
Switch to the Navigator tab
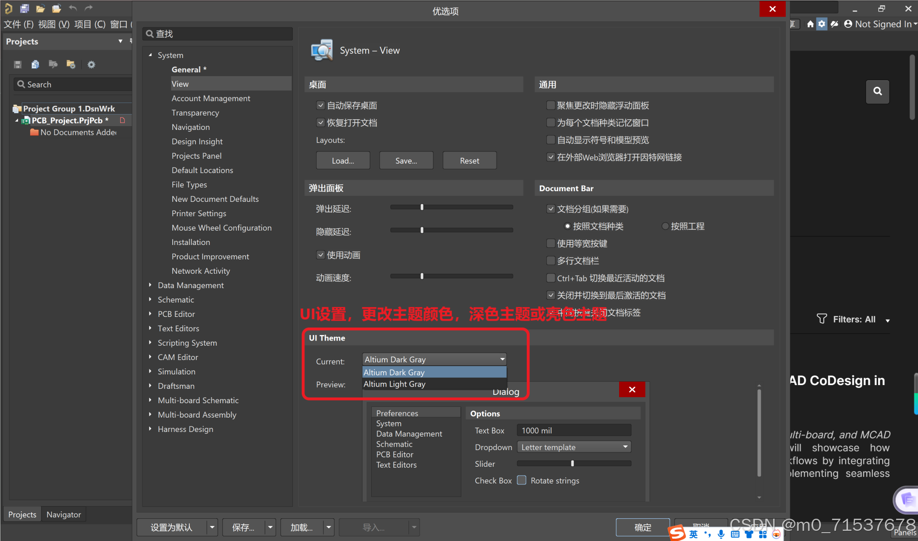(64, 515)
